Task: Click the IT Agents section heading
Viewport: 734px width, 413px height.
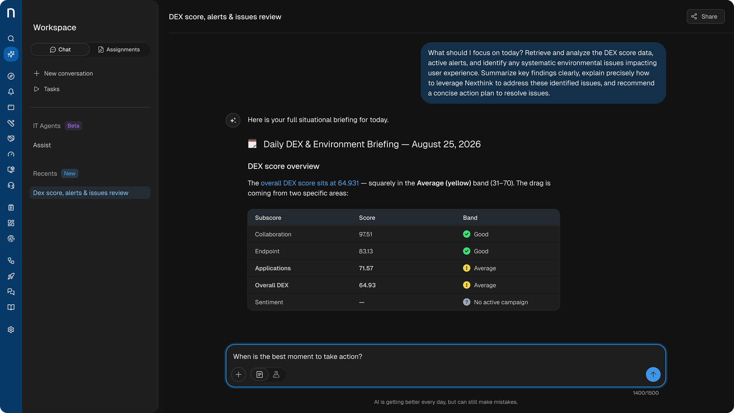Action: coord(47,126)
